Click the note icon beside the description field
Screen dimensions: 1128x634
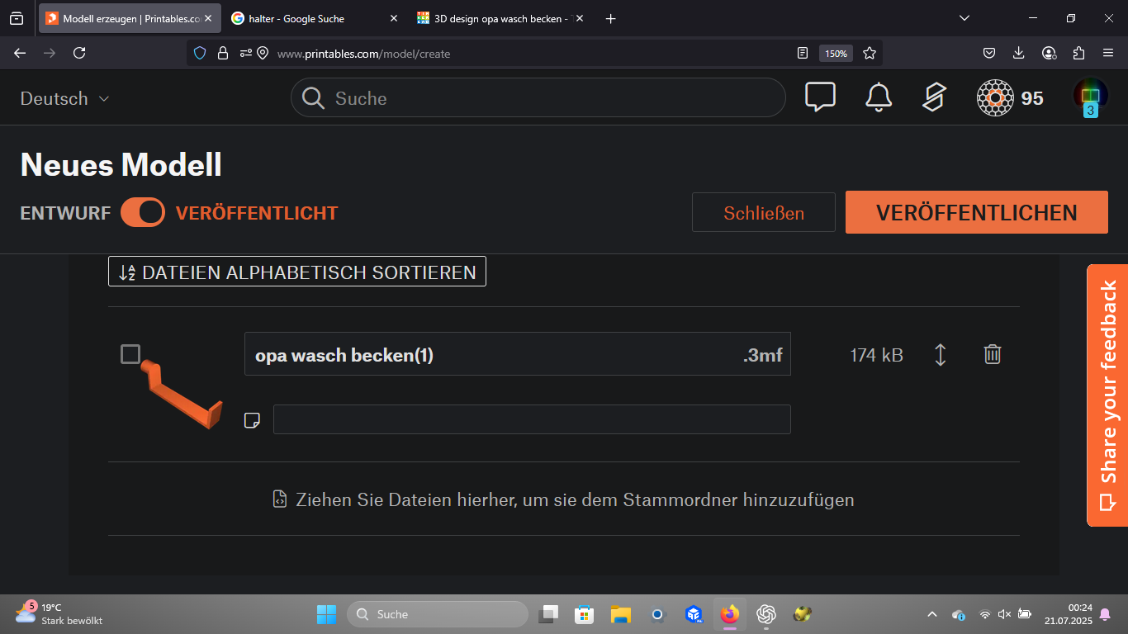(253, 420)
